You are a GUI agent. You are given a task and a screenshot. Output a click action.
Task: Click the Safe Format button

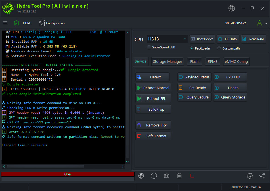point(153,136)
